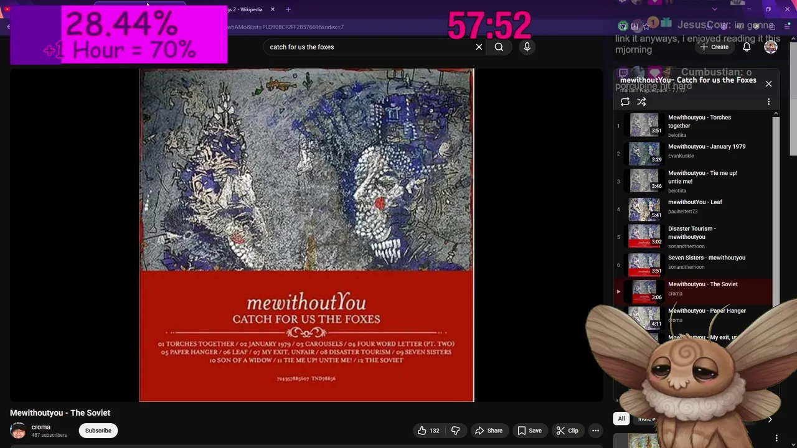The image size is (797, 448).
Task: Click Paper Hanger thumbnail 4:11
Action: point(644,317)
